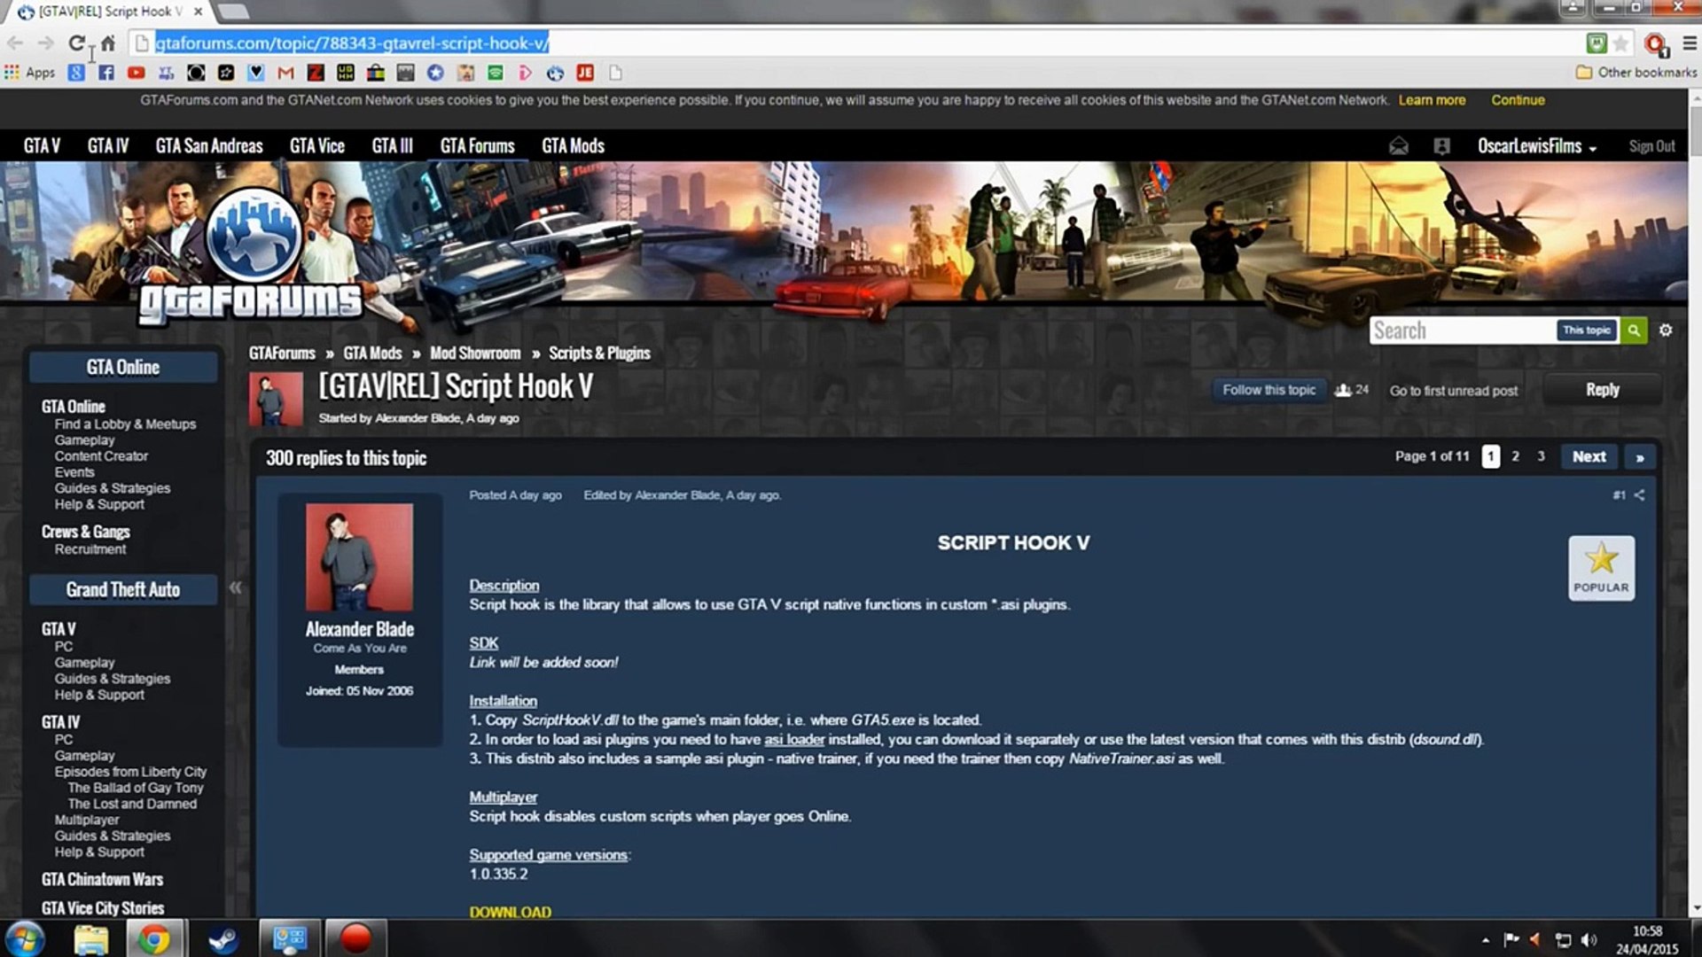Click the Chrome reload page icon
1702x957 pixels.
76,43
